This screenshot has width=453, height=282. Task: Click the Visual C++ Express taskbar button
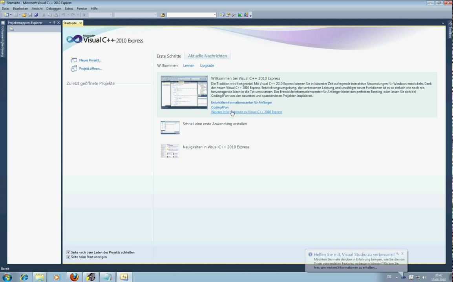tap(124, 277)
